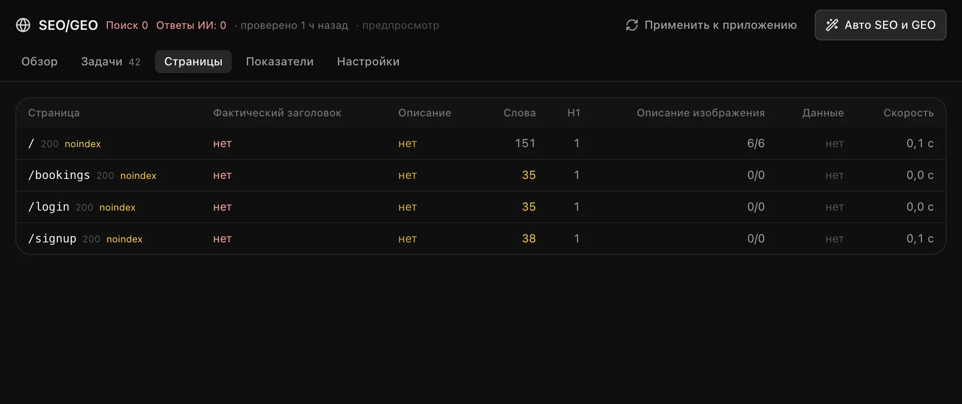Click the noindex tag on /bookings
The width and height of the screenshot is (962, 404).
coord(139,176)
